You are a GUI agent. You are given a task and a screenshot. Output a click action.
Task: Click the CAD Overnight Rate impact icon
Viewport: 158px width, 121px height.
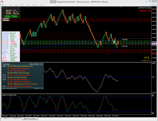[x=8, y=71]
